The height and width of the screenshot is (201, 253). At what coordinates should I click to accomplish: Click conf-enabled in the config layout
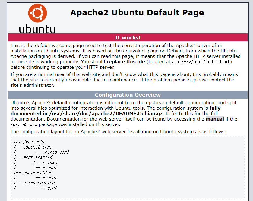[38, 173]
